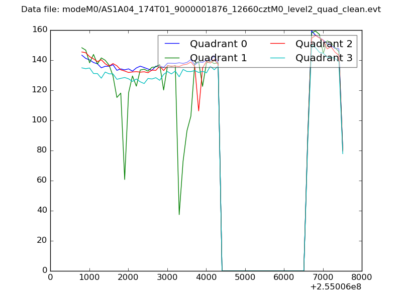Click the green line's lowest dip near 3300
This screenshot has height=301, width=402.
tap(179, 214)
